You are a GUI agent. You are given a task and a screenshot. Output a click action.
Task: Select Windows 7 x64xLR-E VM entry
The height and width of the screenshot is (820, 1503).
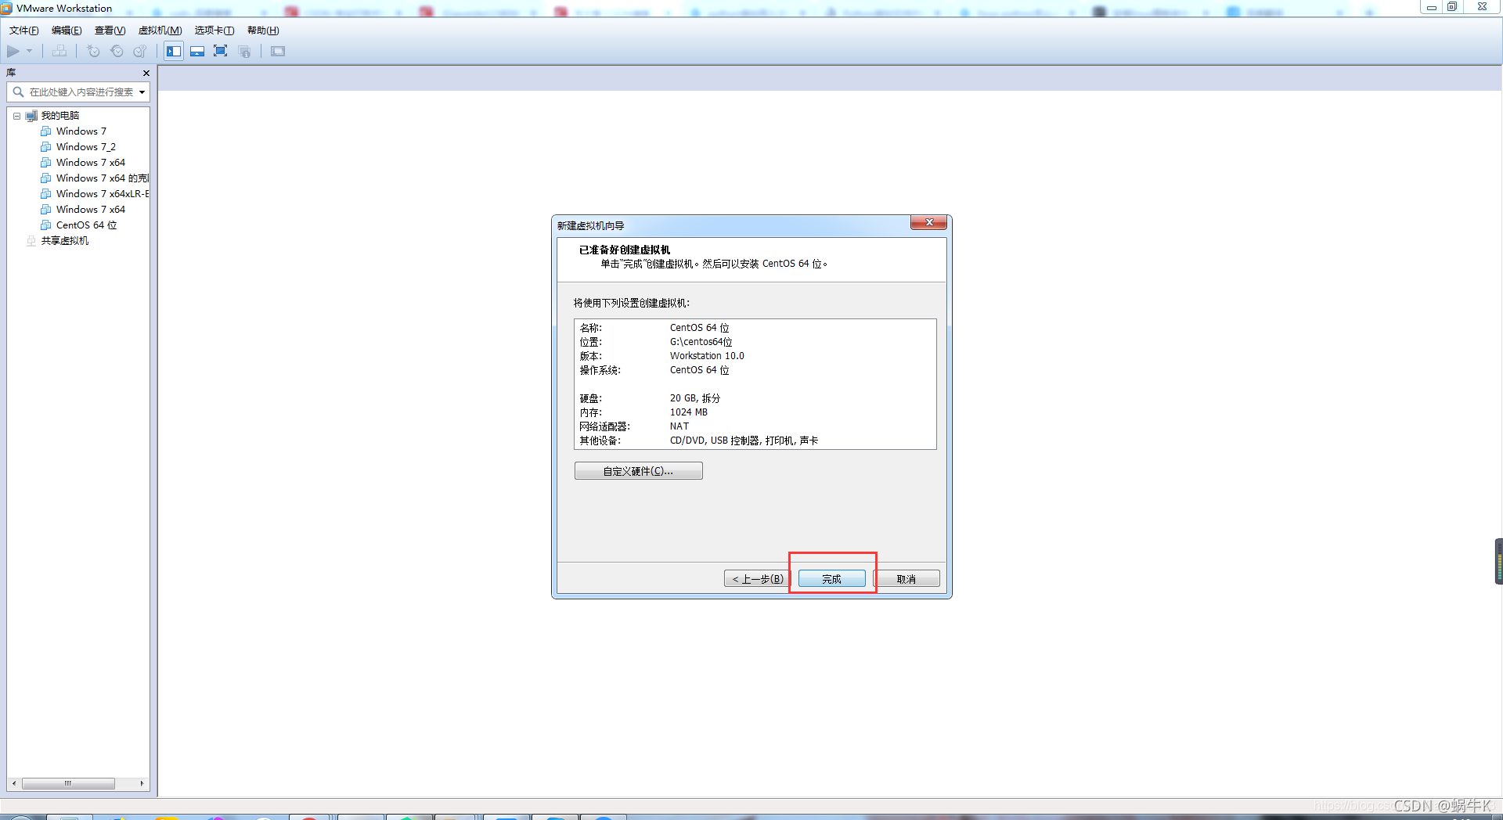[x=102, y=194]
